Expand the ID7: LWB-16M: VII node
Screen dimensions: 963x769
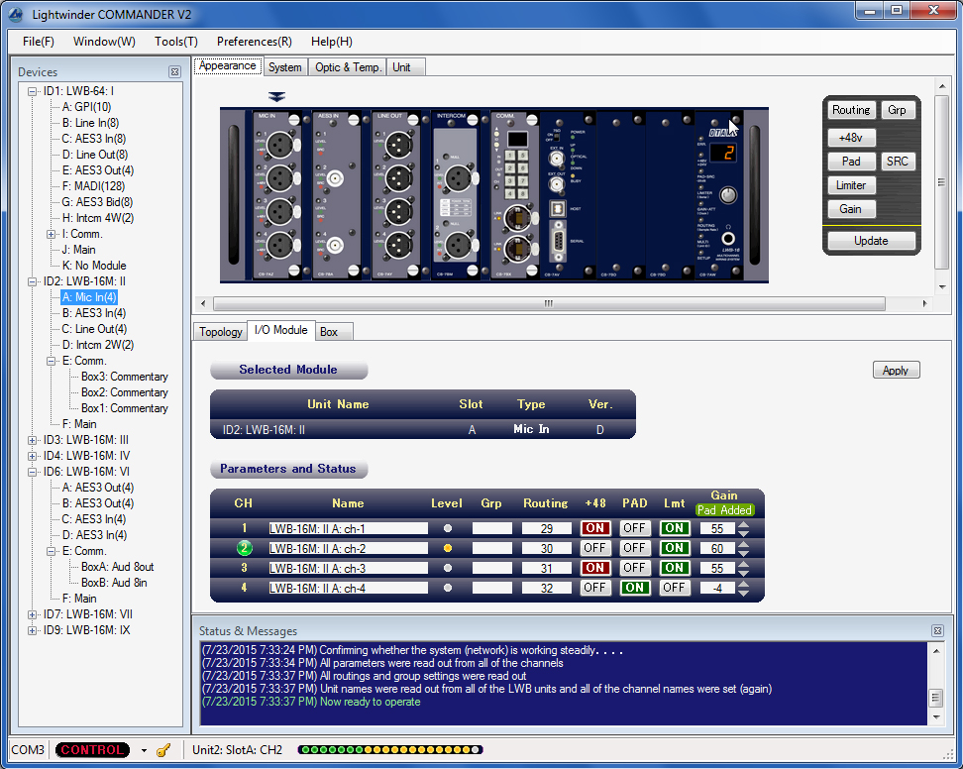pyautogui.click(x=32, y=614)
